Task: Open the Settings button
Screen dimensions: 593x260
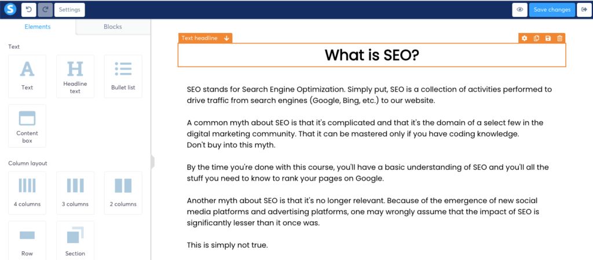Action: (x=69, y=9)
